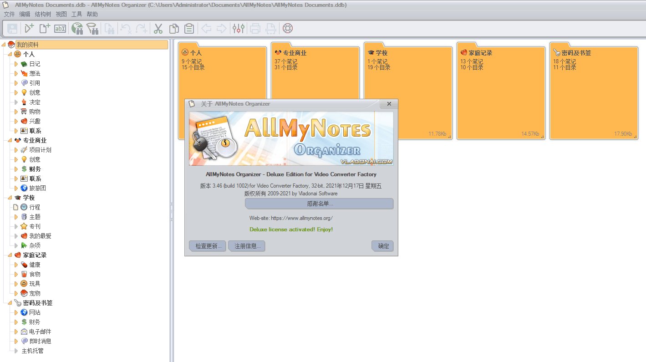Open the 帮助 menu
This screenshot has height=362, width=646.
point(92,14)
